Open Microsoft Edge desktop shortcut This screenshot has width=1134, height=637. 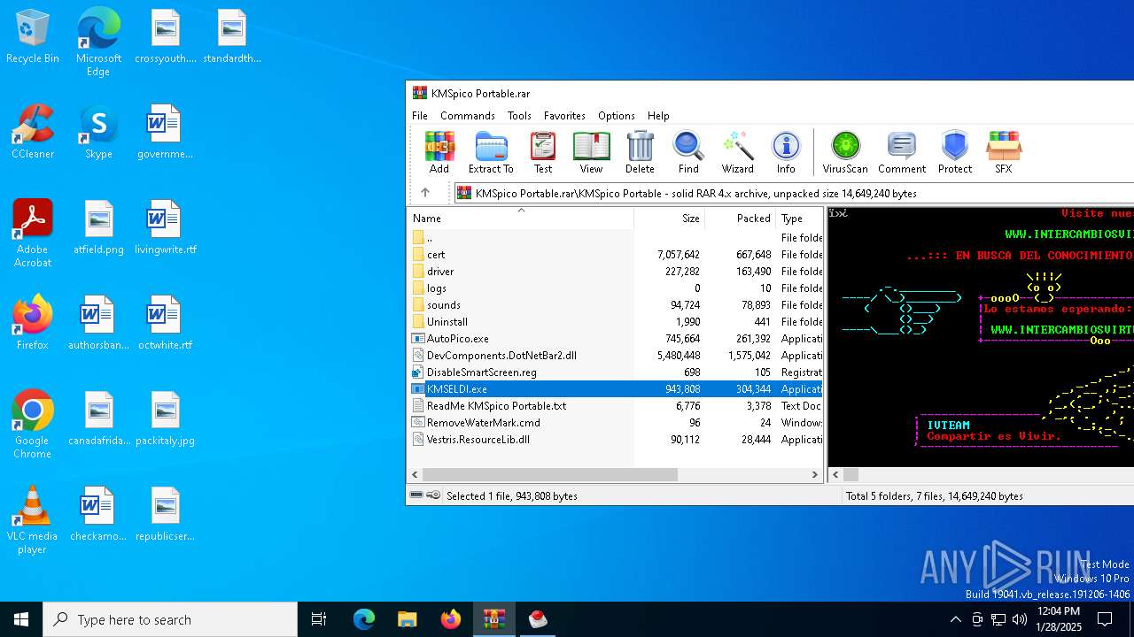coord(98,42)
